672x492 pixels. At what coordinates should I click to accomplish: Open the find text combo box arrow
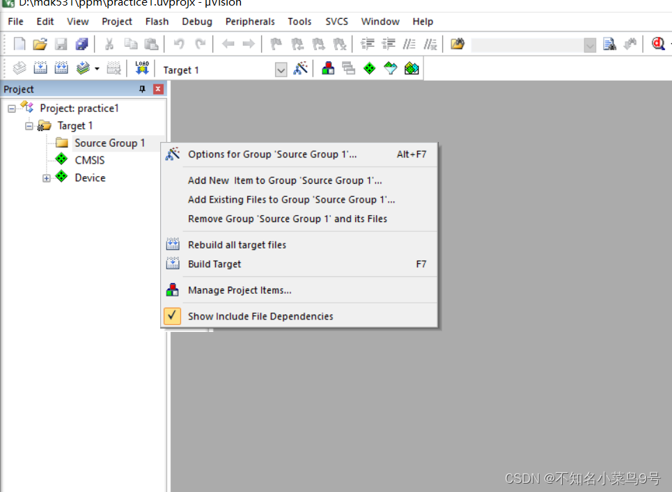pos(590,45)
